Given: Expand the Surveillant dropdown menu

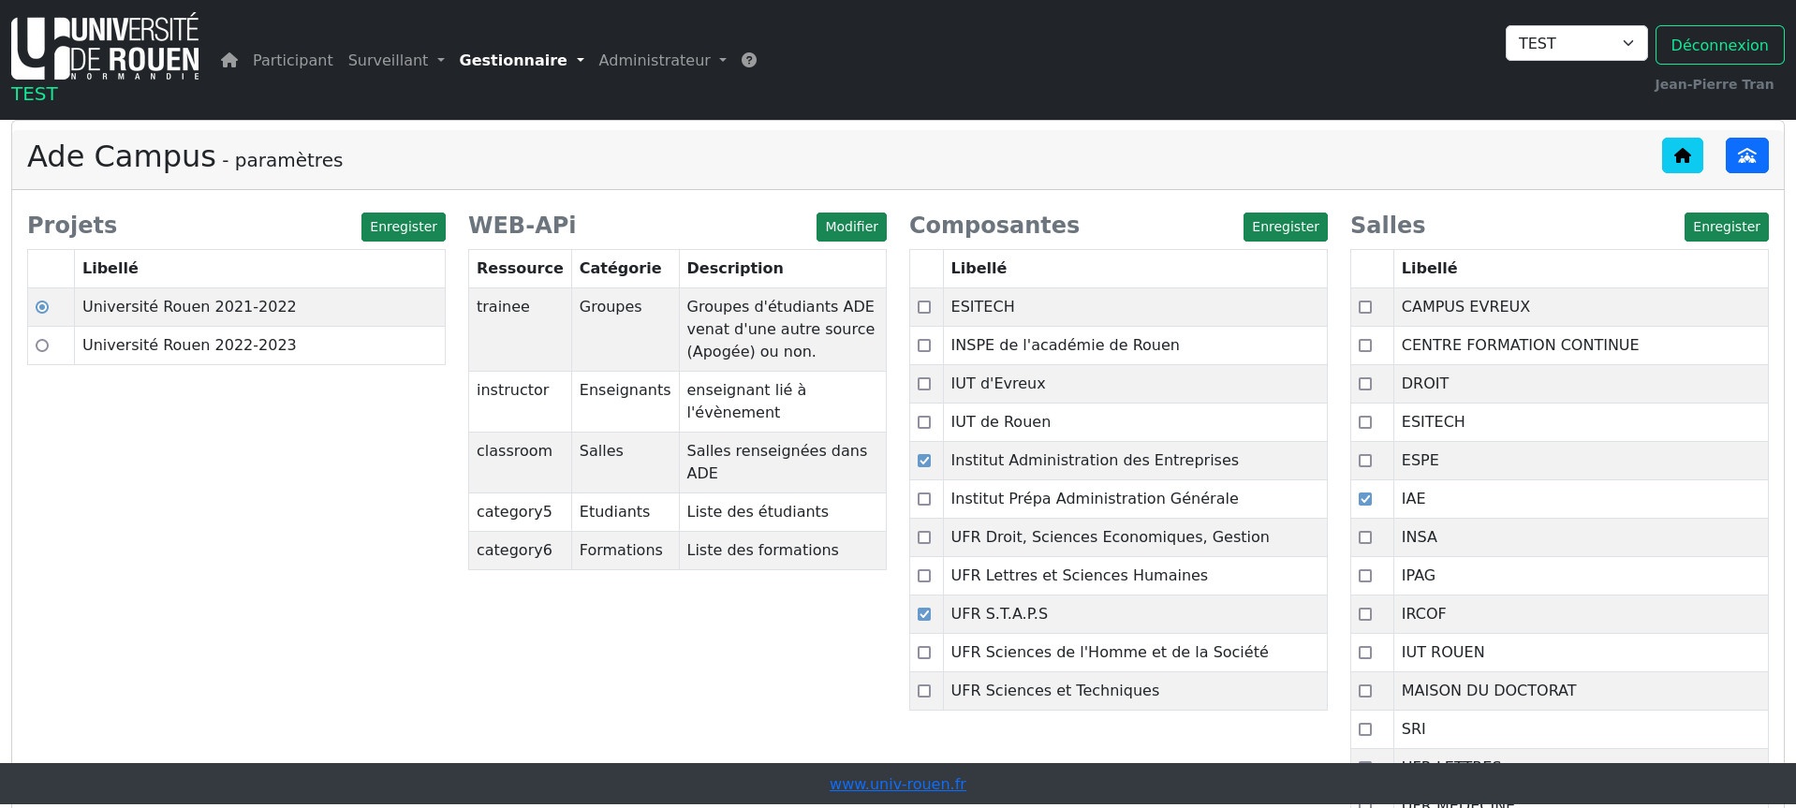Looking at the screenshot, I should point(395,60).
